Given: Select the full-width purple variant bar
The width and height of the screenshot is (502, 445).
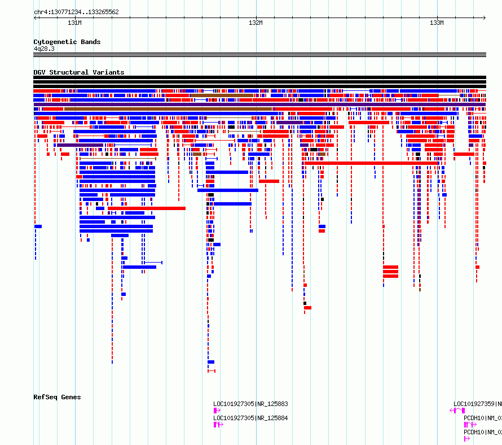Looking at the screenshot, I should click(x=259, y=104).
